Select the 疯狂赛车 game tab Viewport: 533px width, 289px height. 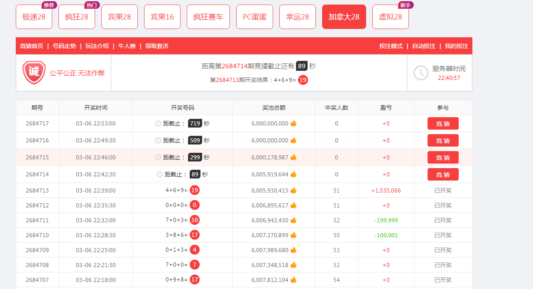[x=208, y=17]
